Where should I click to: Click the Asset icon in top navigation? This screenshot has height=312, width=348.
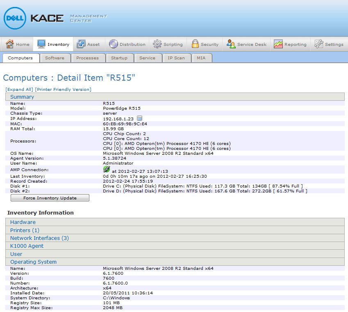(81, 43)
